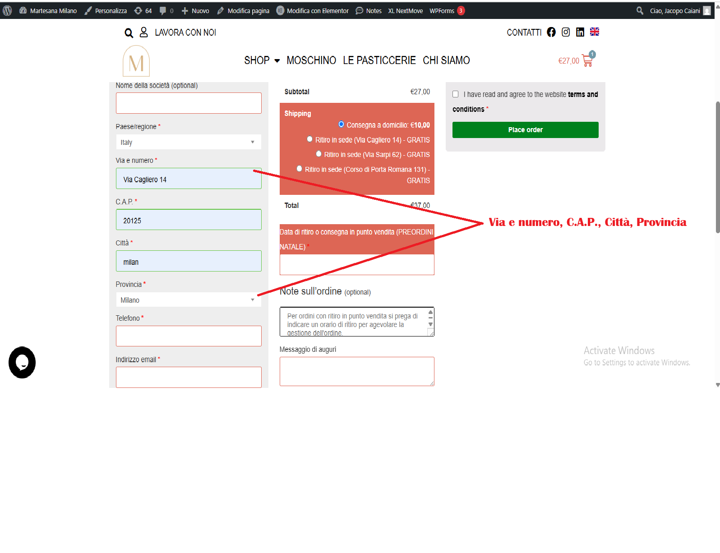Click the Telefono input field
The height and width of the screenshot is (553, 720).
tap(189, 336)
